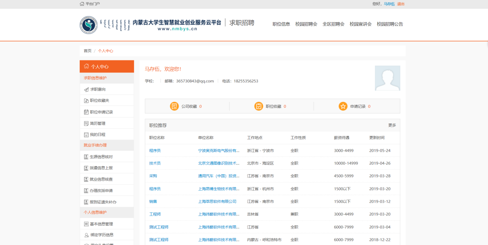
Task: Open 校园宣讲会 in the top navigation
Action: [360, 24]
